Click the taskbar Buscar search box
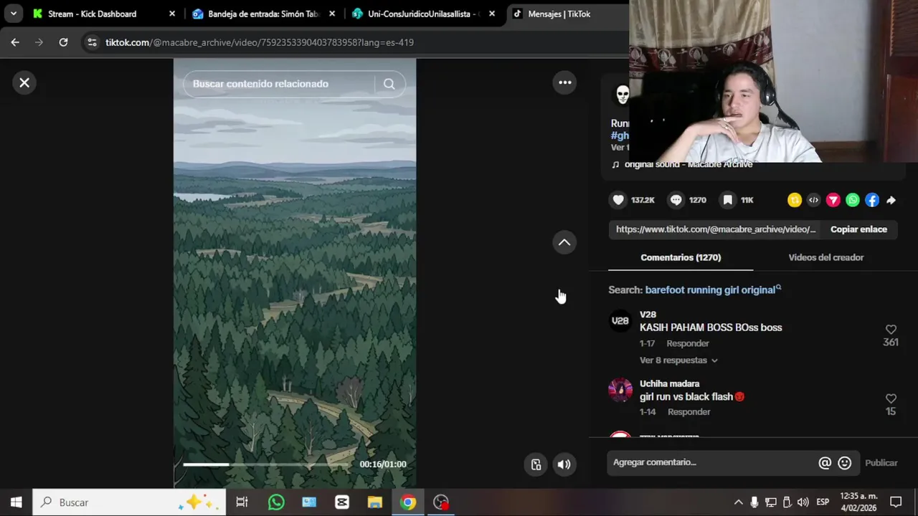The image size is (918, 516). [x=129, y=502]
